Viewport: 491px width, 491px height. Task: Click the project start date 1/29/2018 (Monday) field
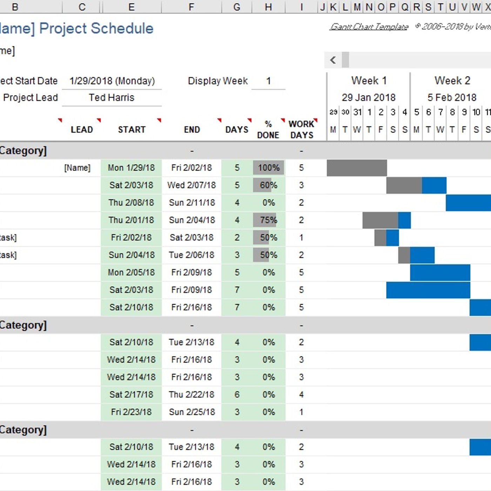click(x=112, y=81)
